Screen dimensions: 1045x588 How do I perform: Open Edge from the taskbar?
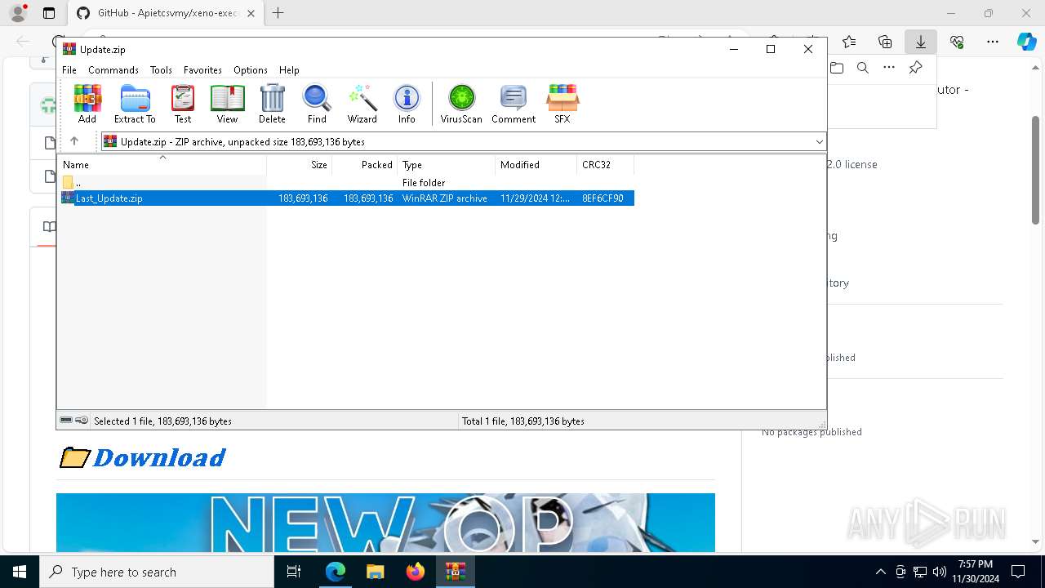click(336, 572)
